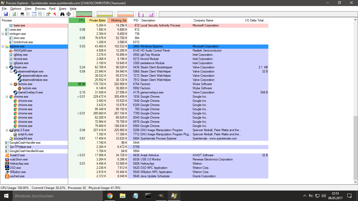This screenshot has width=358, height=201.
Task: Click the speaker icon beside RAVCpl64.exe
Action: [x=11, y=51]
